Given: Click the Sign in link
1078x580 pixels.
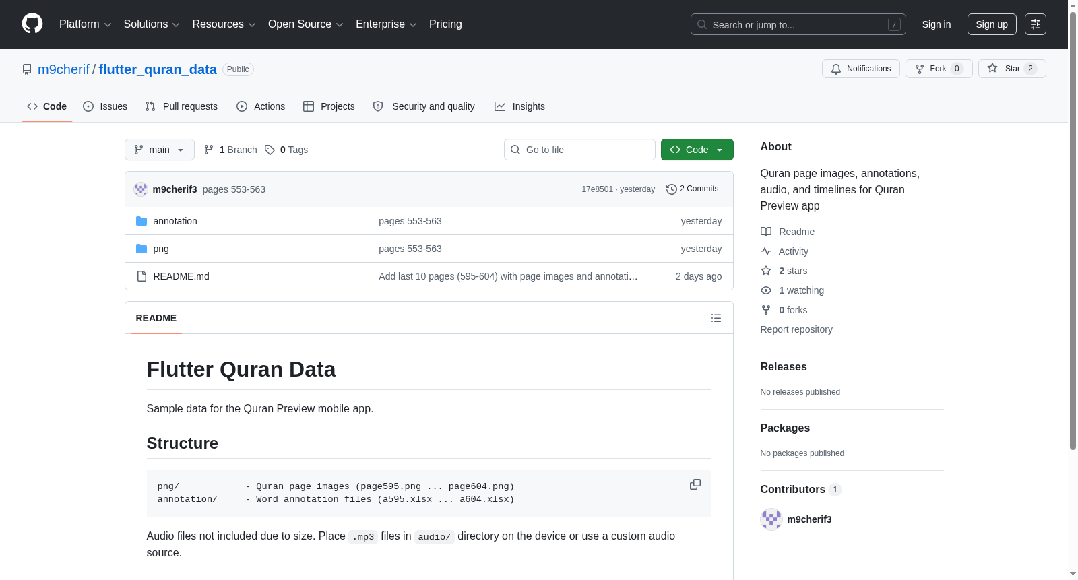Looking at the screenshot, I should tap(937, 24).
